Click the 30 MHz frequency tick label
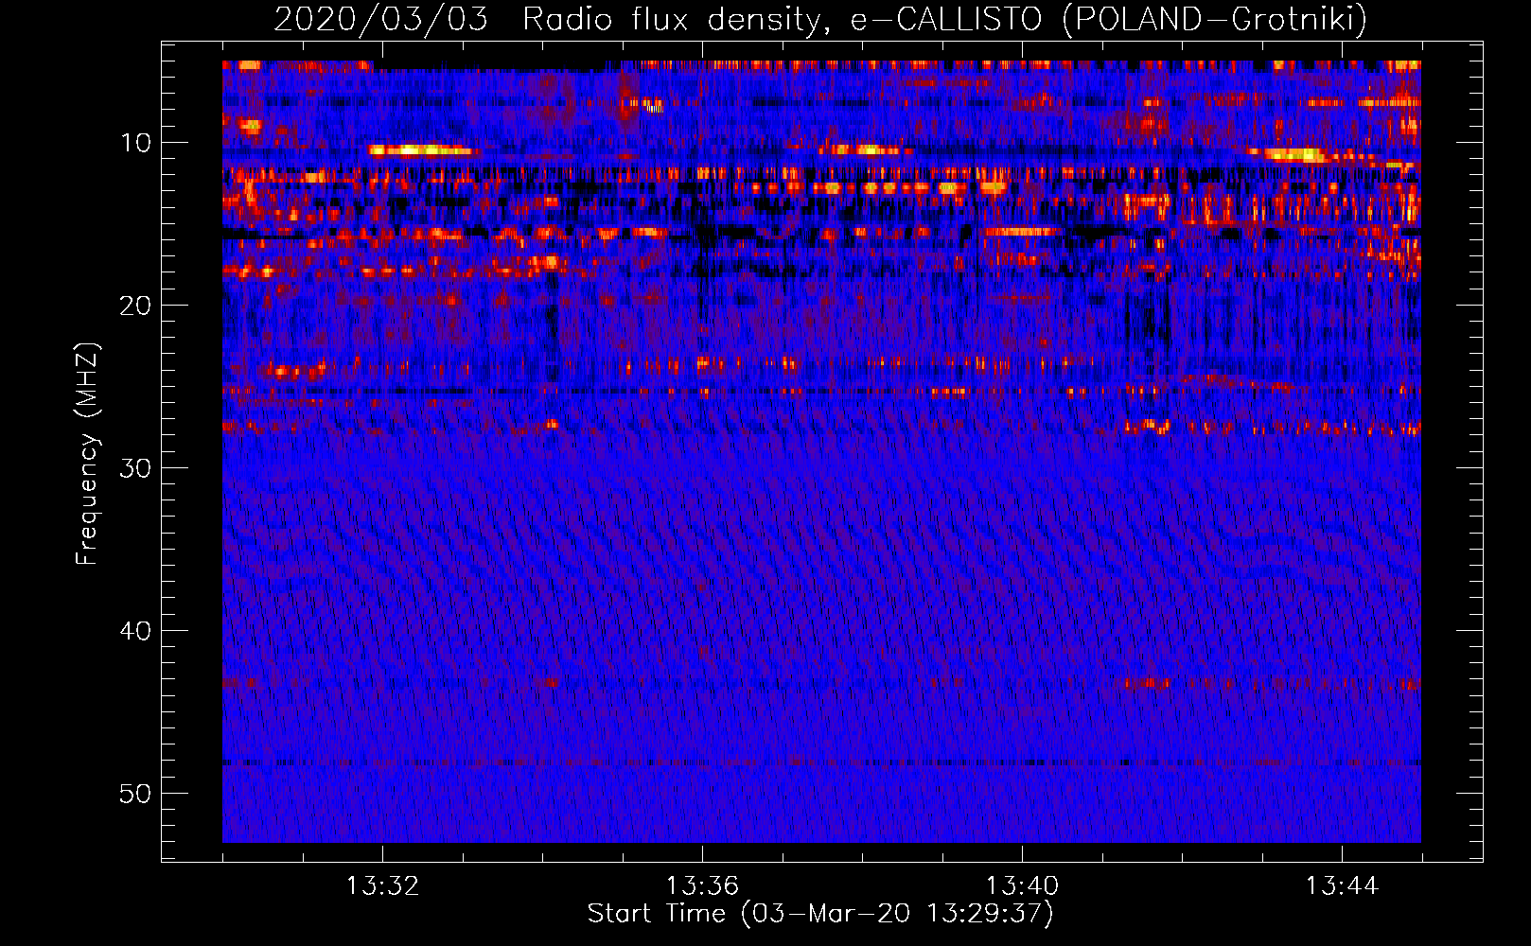 point(135,468)
